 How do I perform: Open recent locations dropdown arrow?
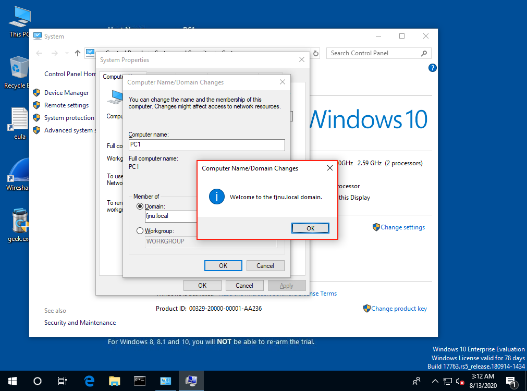tap(67, 53)
